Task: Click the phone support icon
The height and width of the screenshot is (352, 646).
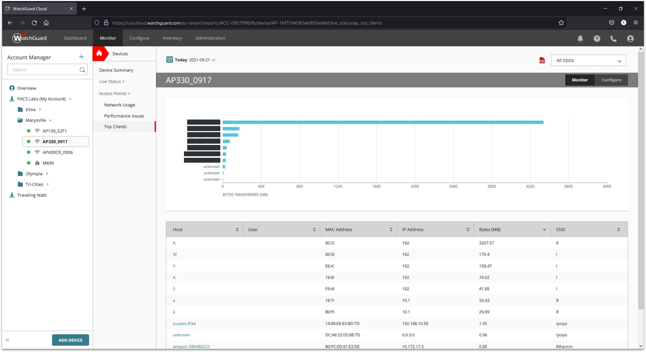Action: tap(613, 39)
